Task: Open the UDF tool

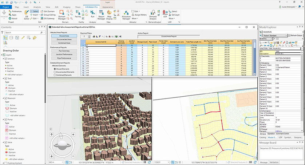Action: 165,14
